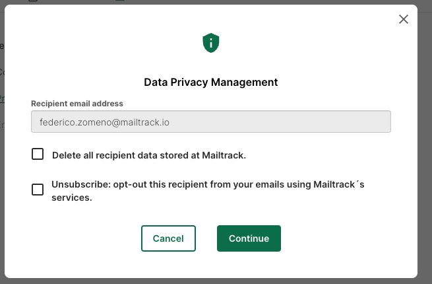
Task: Click the Data Privacy Management heading
Action: coord(210,82)
